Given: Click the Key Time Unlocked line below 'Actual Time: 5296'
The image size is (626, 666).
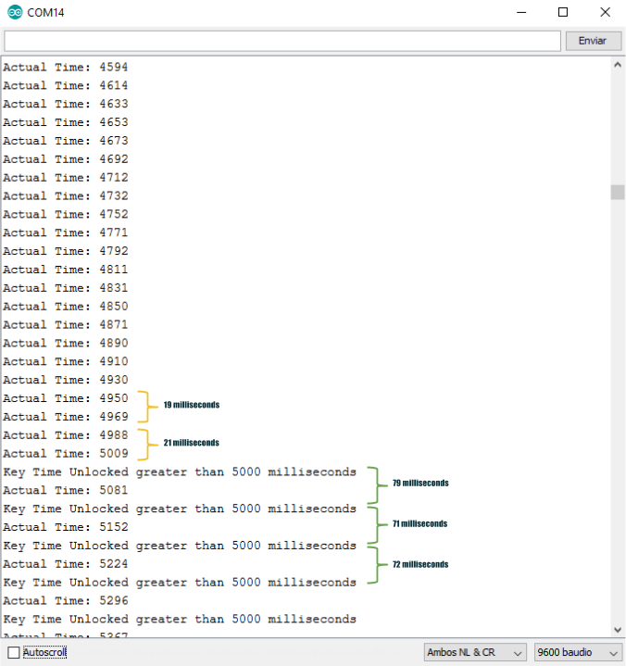Looking at the screenshot, I should tap(180, 620).
